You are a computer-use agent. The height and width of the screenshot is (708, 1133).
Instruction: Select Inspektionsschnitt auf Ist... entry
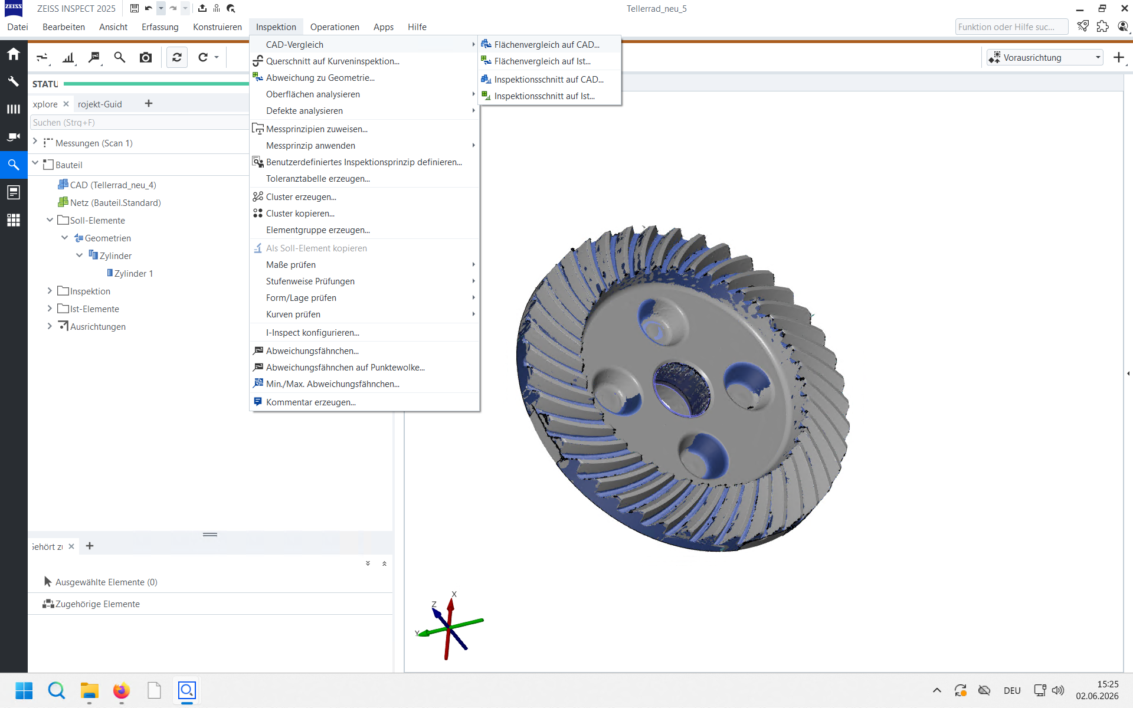[x=549, y=96]
